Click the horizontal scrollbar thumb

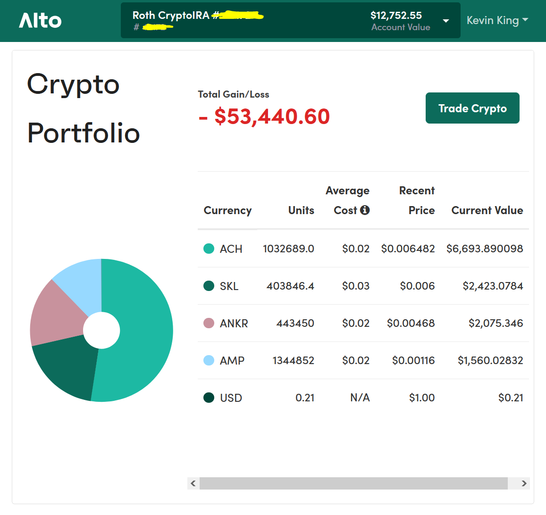pyautogui.click(x=353, y=483)
